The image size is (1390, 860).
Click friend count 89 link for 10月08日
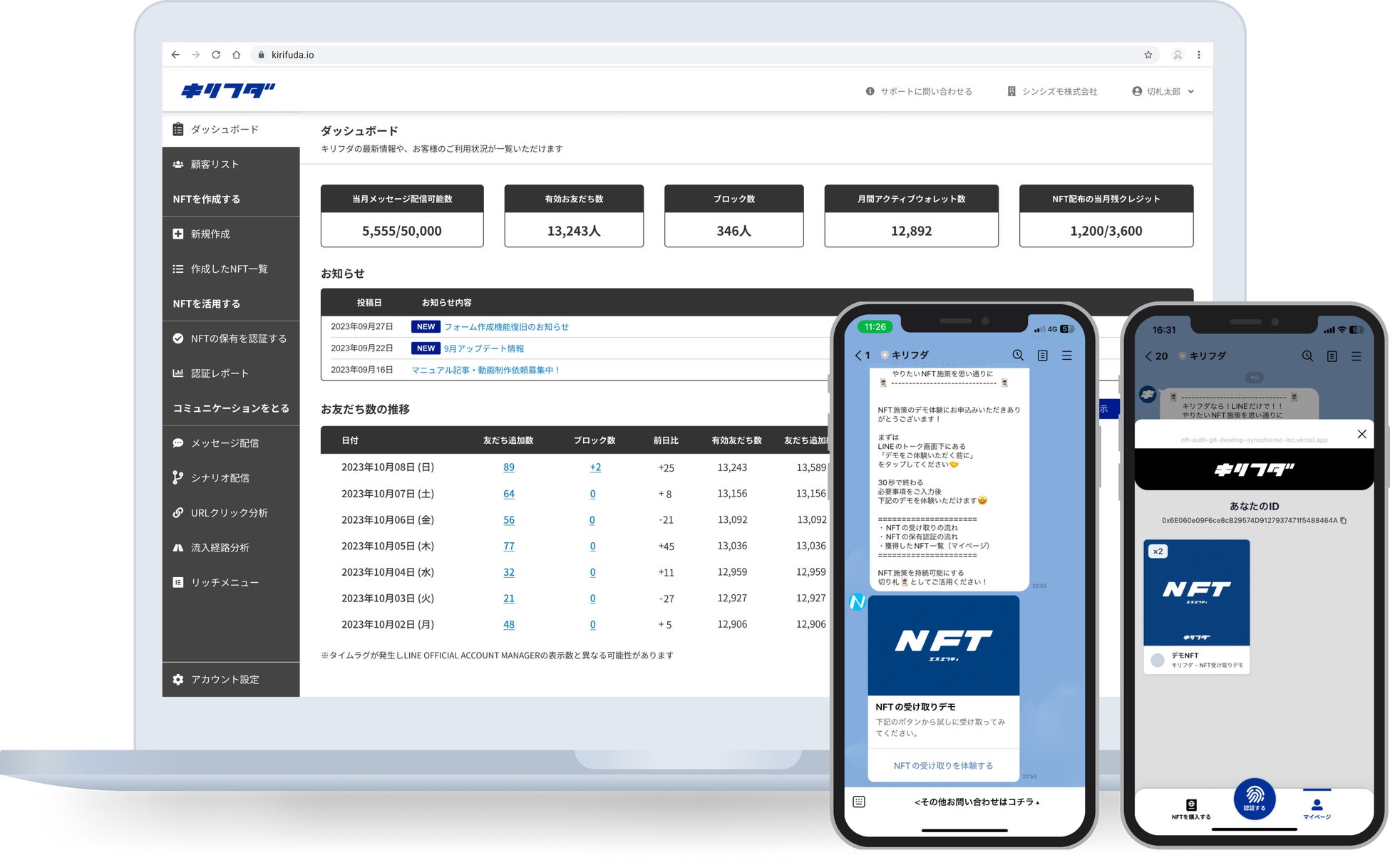508,467
